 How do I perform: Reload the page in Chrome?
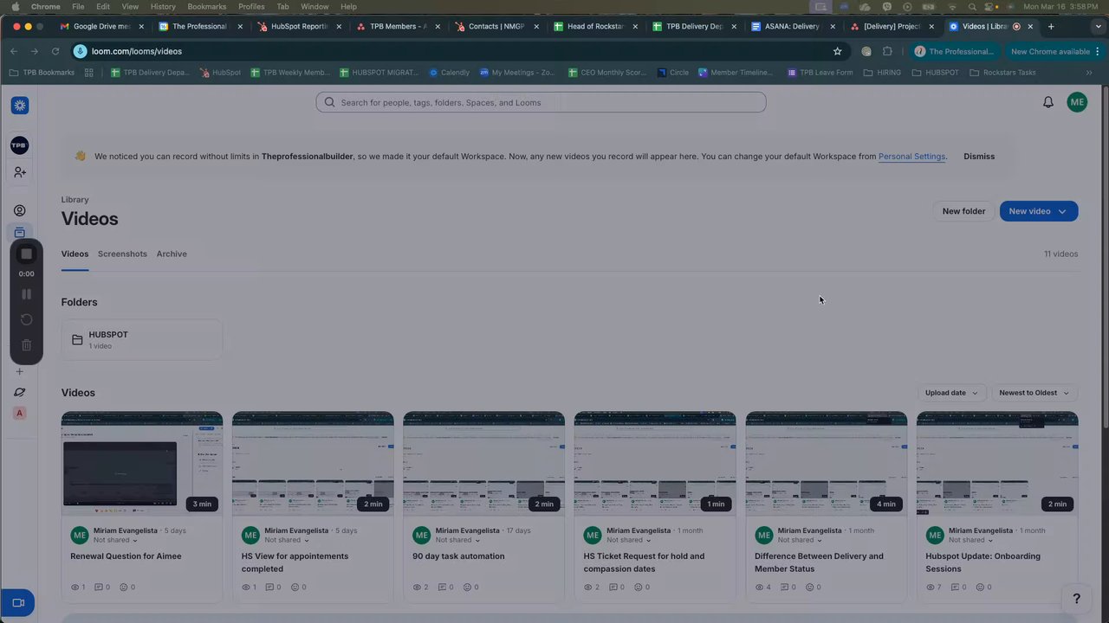pyautogui.click(x=55, y=51)
